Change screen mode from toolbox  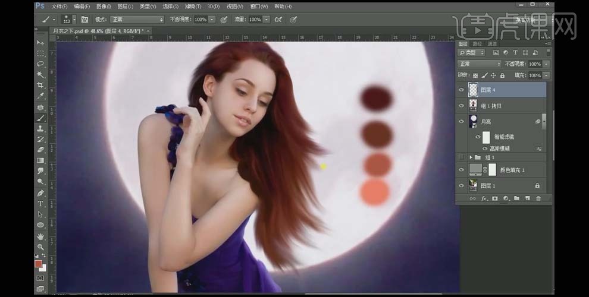(x=40, y=289)
